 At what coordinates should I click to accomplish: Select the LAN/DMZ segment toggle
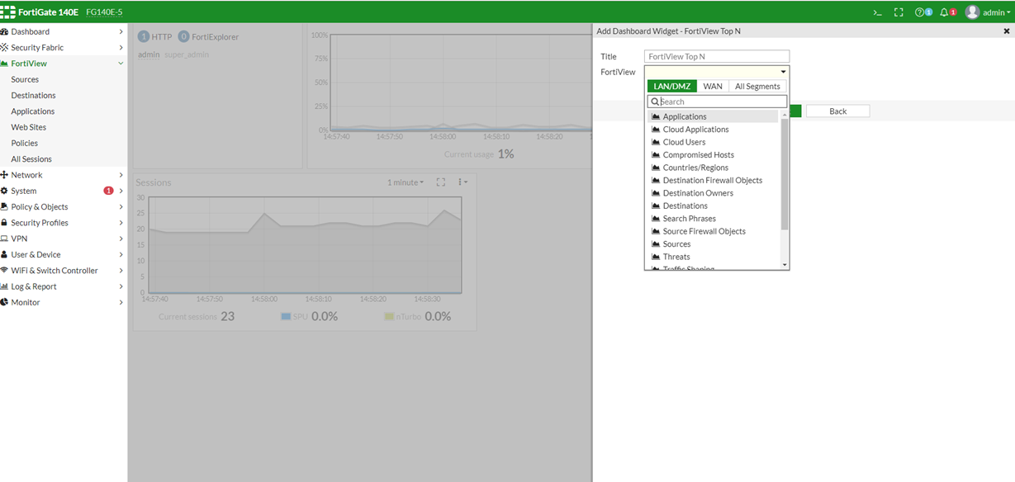(x=671, y=86)
